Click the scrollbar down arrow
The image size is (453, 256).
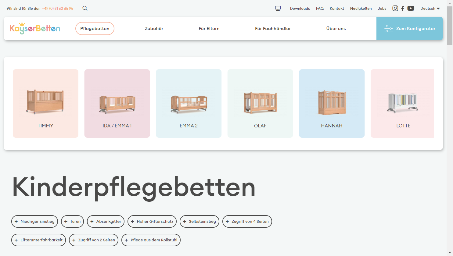(x=450, y=253)
